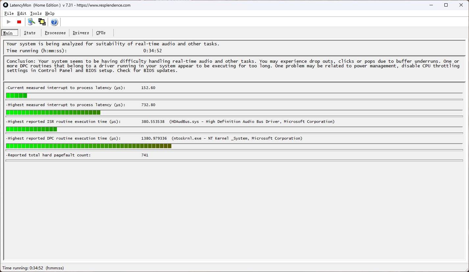Stop monitoring with the red square button

[x=19, y=22]
